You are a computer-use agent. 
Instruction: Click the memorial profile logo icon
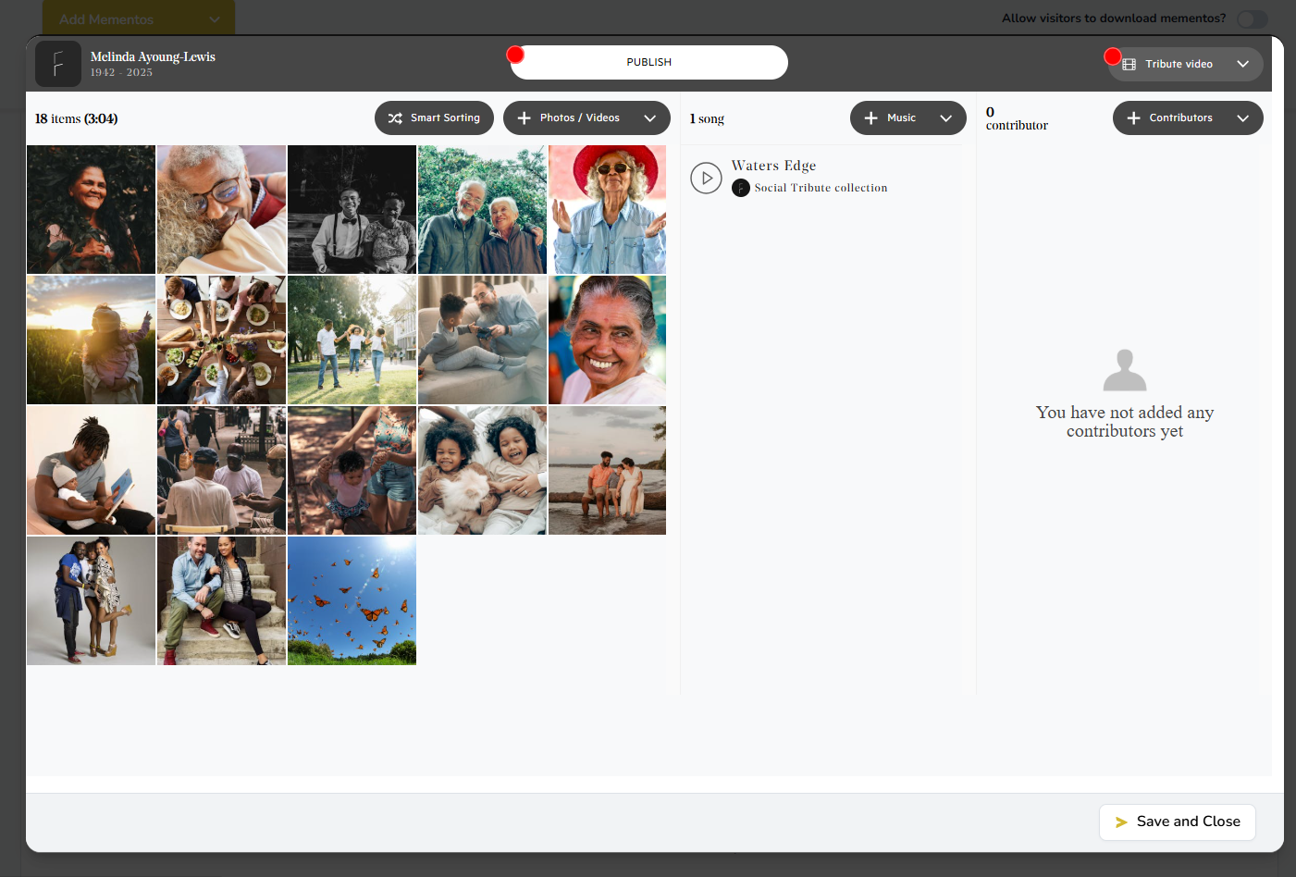pos(57,64)
